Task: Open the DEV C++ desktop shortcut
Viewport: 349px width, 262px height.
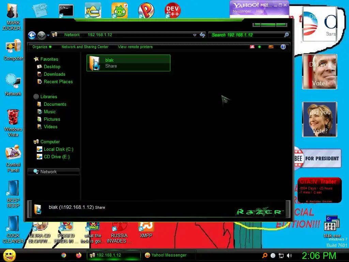Action: tap(173, 10)
